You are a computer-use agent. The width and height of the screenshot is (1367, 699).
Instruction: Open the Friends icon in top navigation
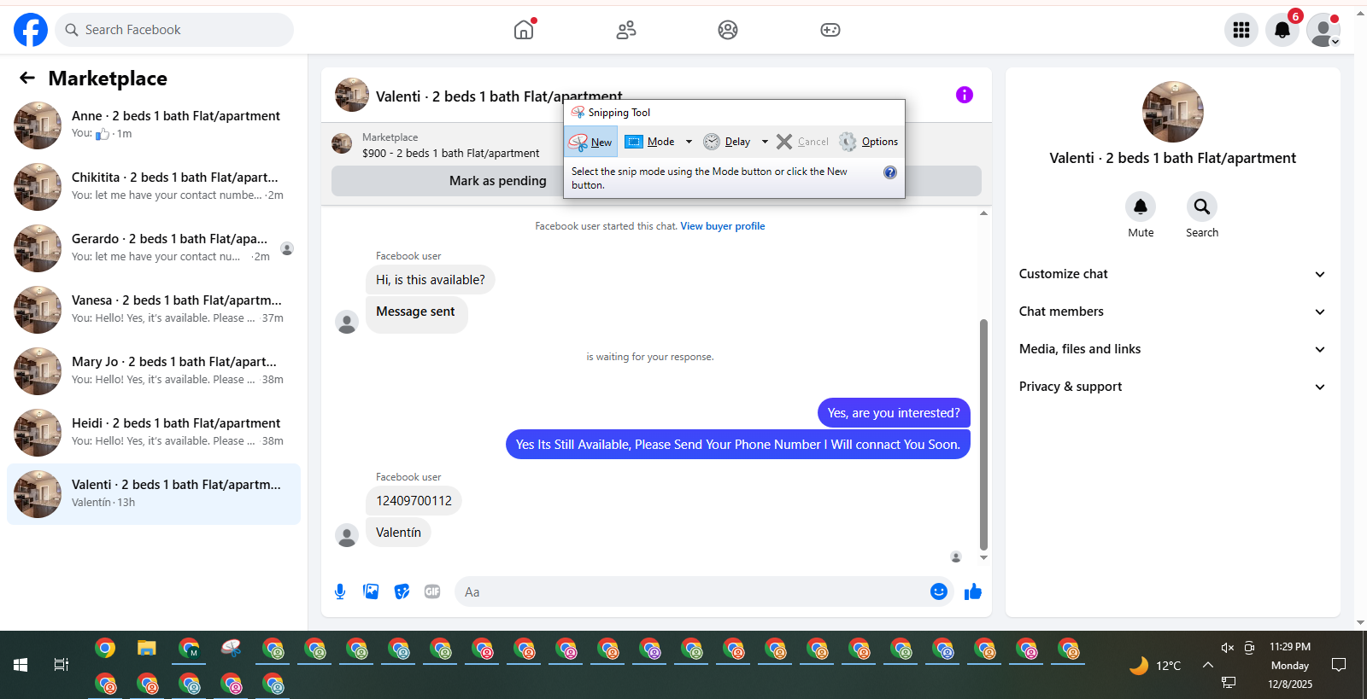pyautogui.click(x=626, y=30)
